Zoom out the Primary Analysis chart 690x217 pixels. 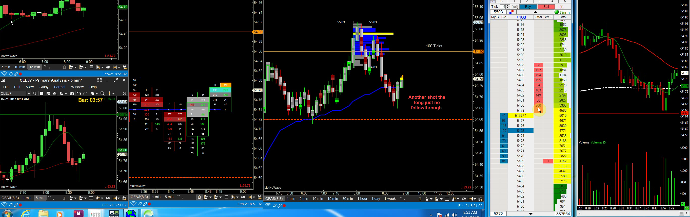point(102,93)
